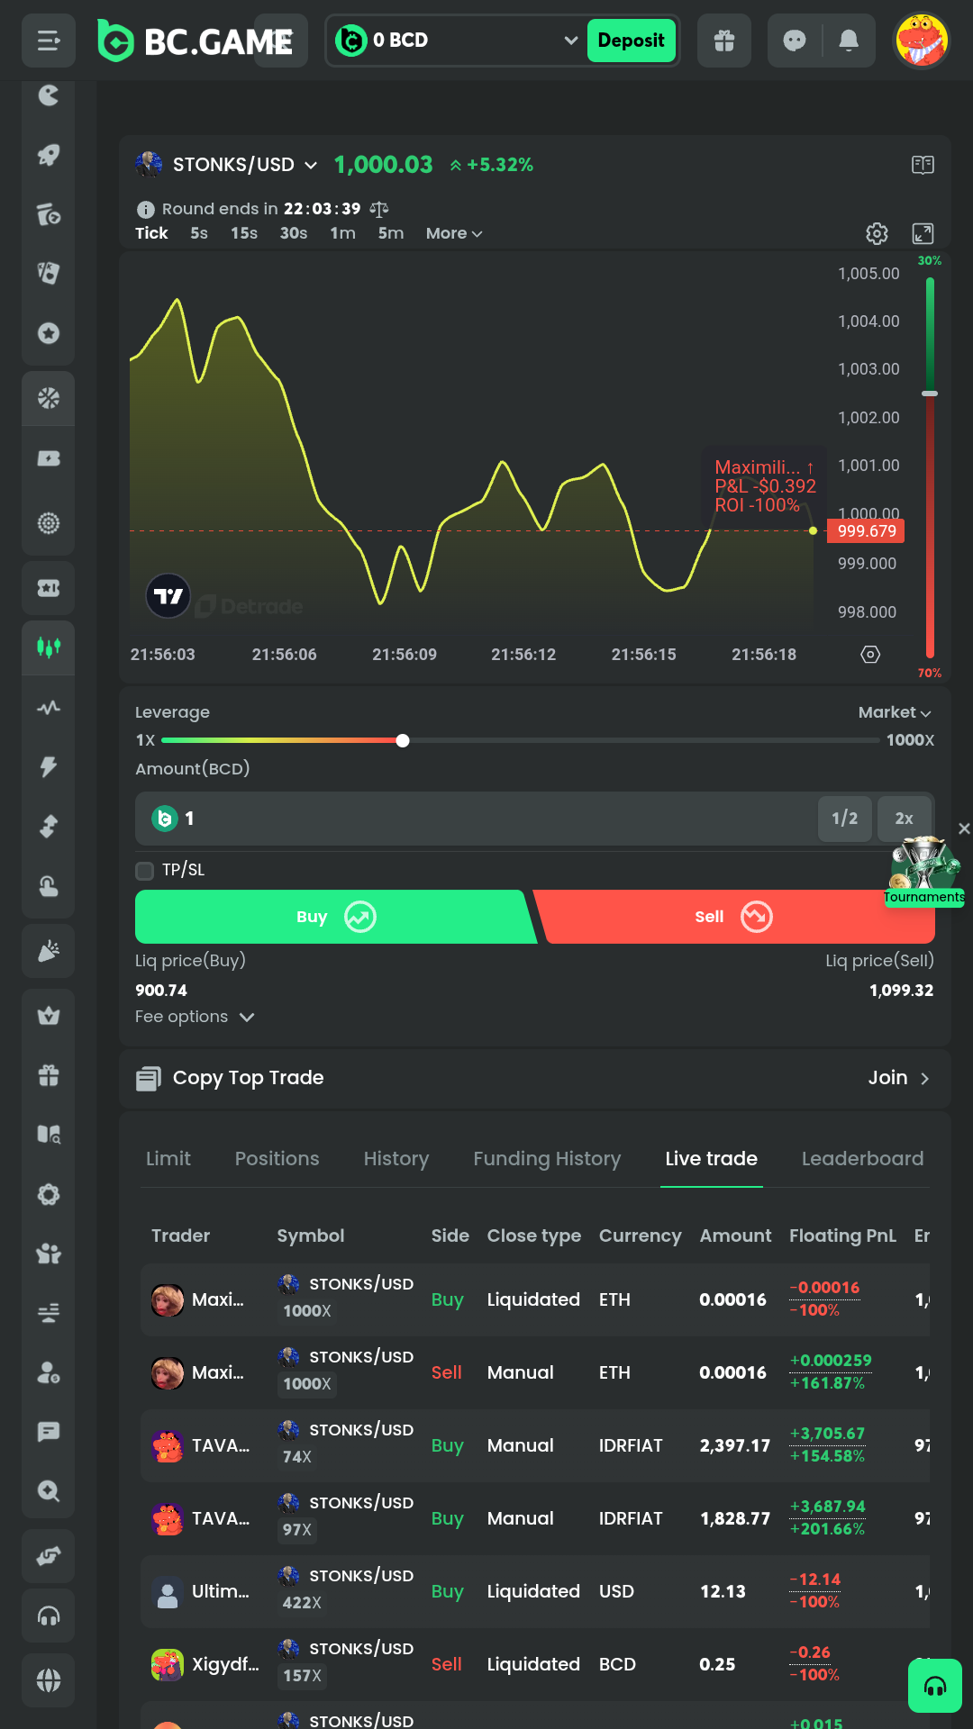Open Join for Copy Top Trade
The width and height of the screenshot is (973, 1729).
(898, 1078)
